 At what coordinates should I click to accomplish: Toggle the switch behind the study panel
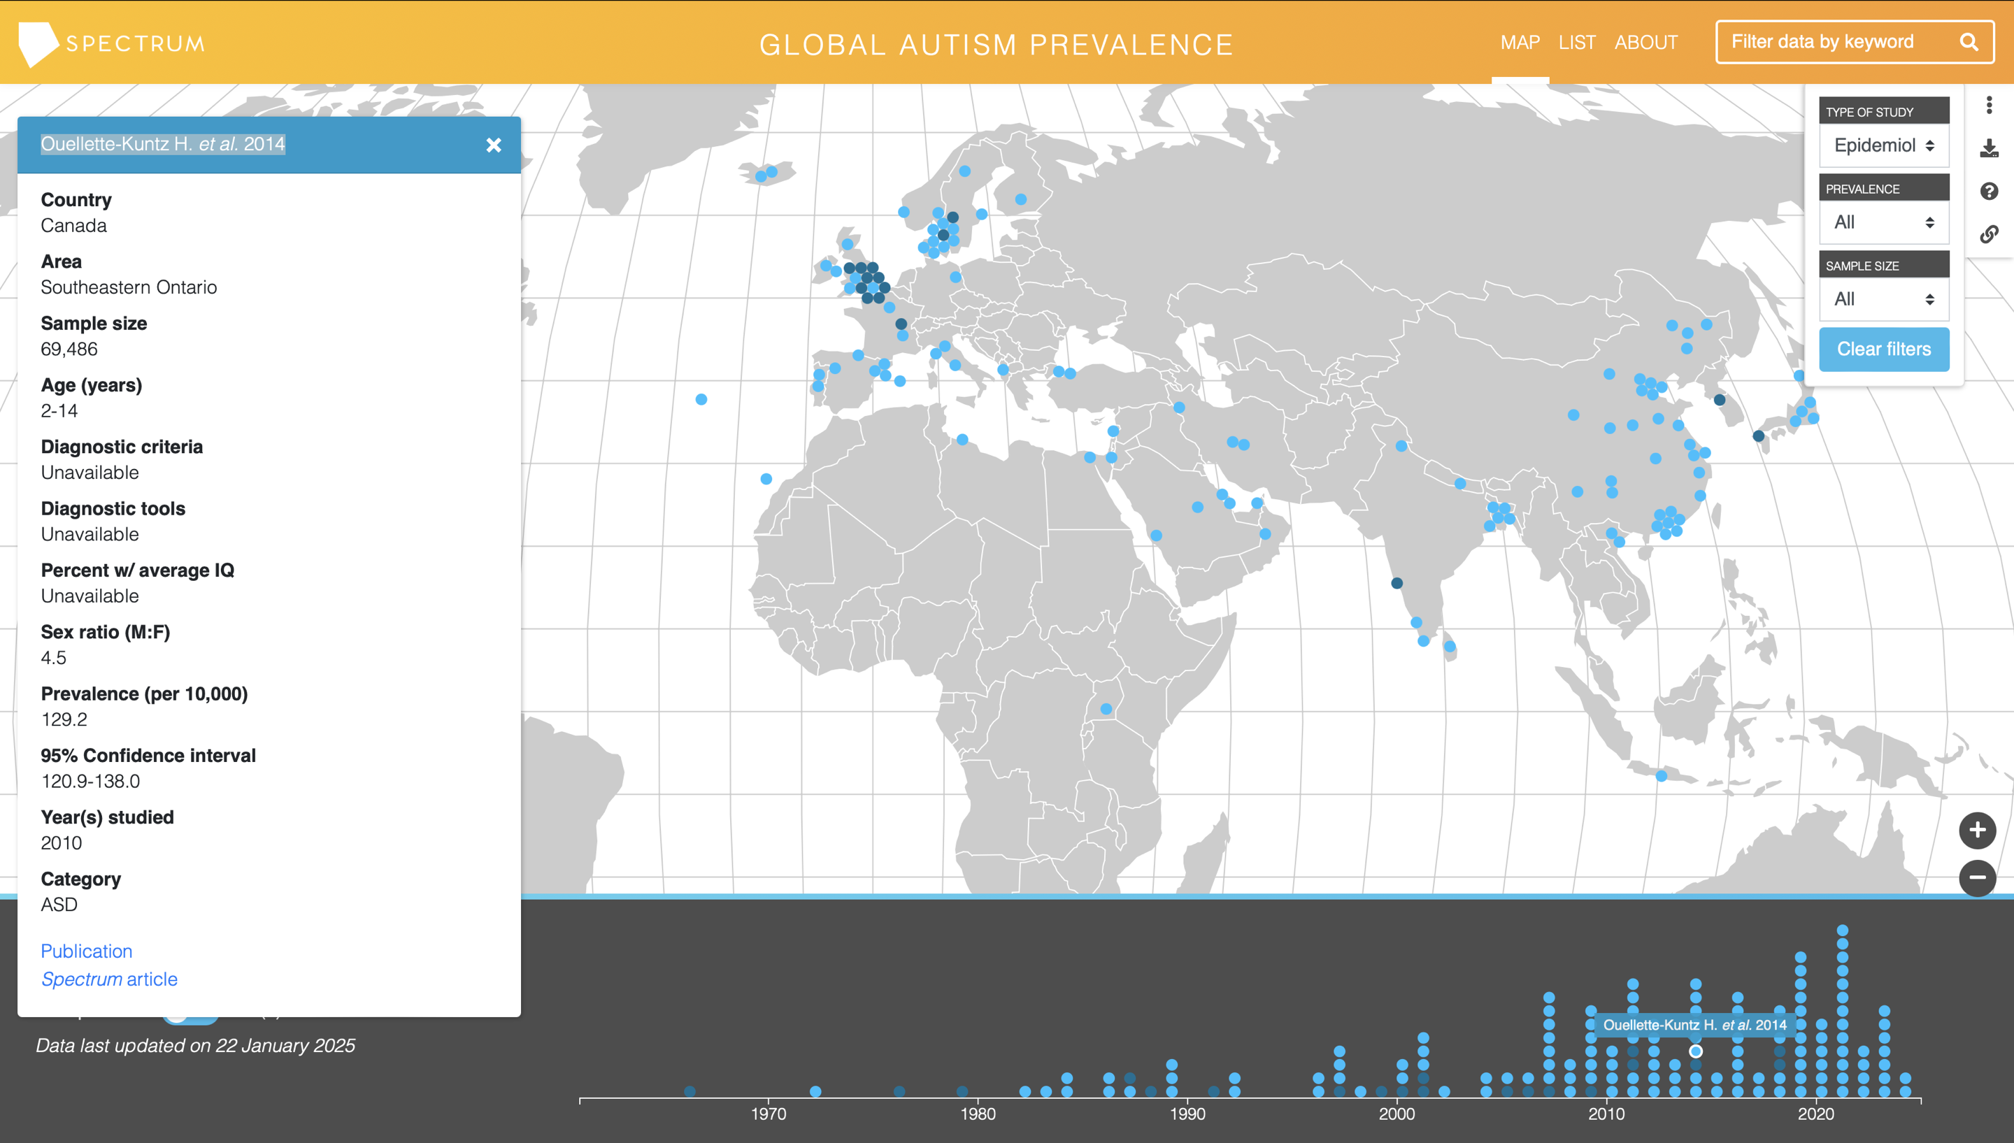coord(191,1019)
